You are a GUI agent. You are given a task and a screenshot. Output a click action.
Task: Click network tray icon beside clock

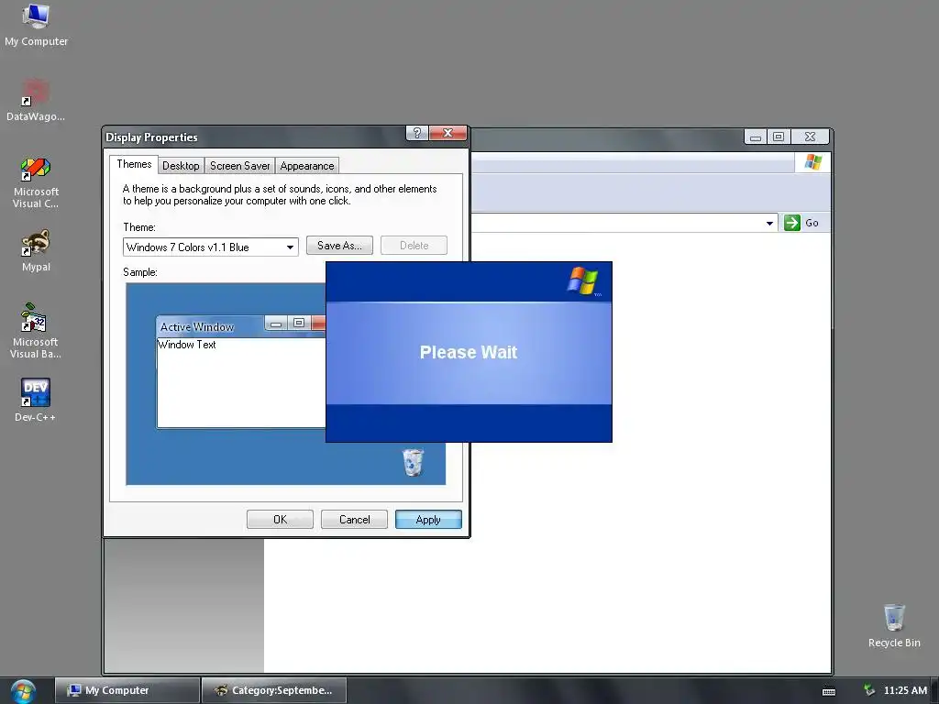[x=869, y=690]
